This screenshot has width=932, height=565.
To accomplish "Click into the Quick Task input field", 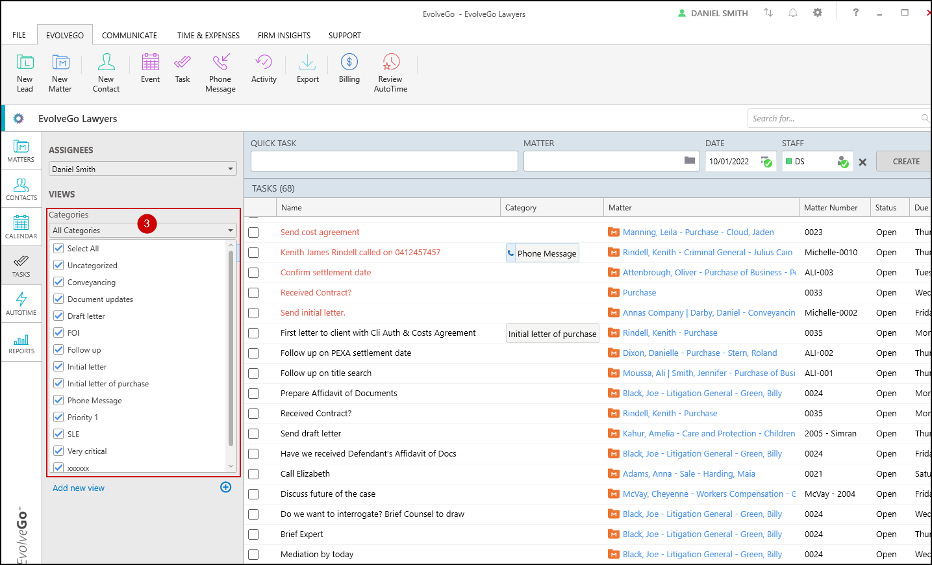I will [384, 161].
